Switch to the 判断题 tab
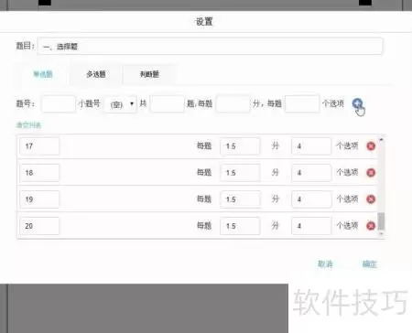412x333 pixels. [x=149, y=74]
